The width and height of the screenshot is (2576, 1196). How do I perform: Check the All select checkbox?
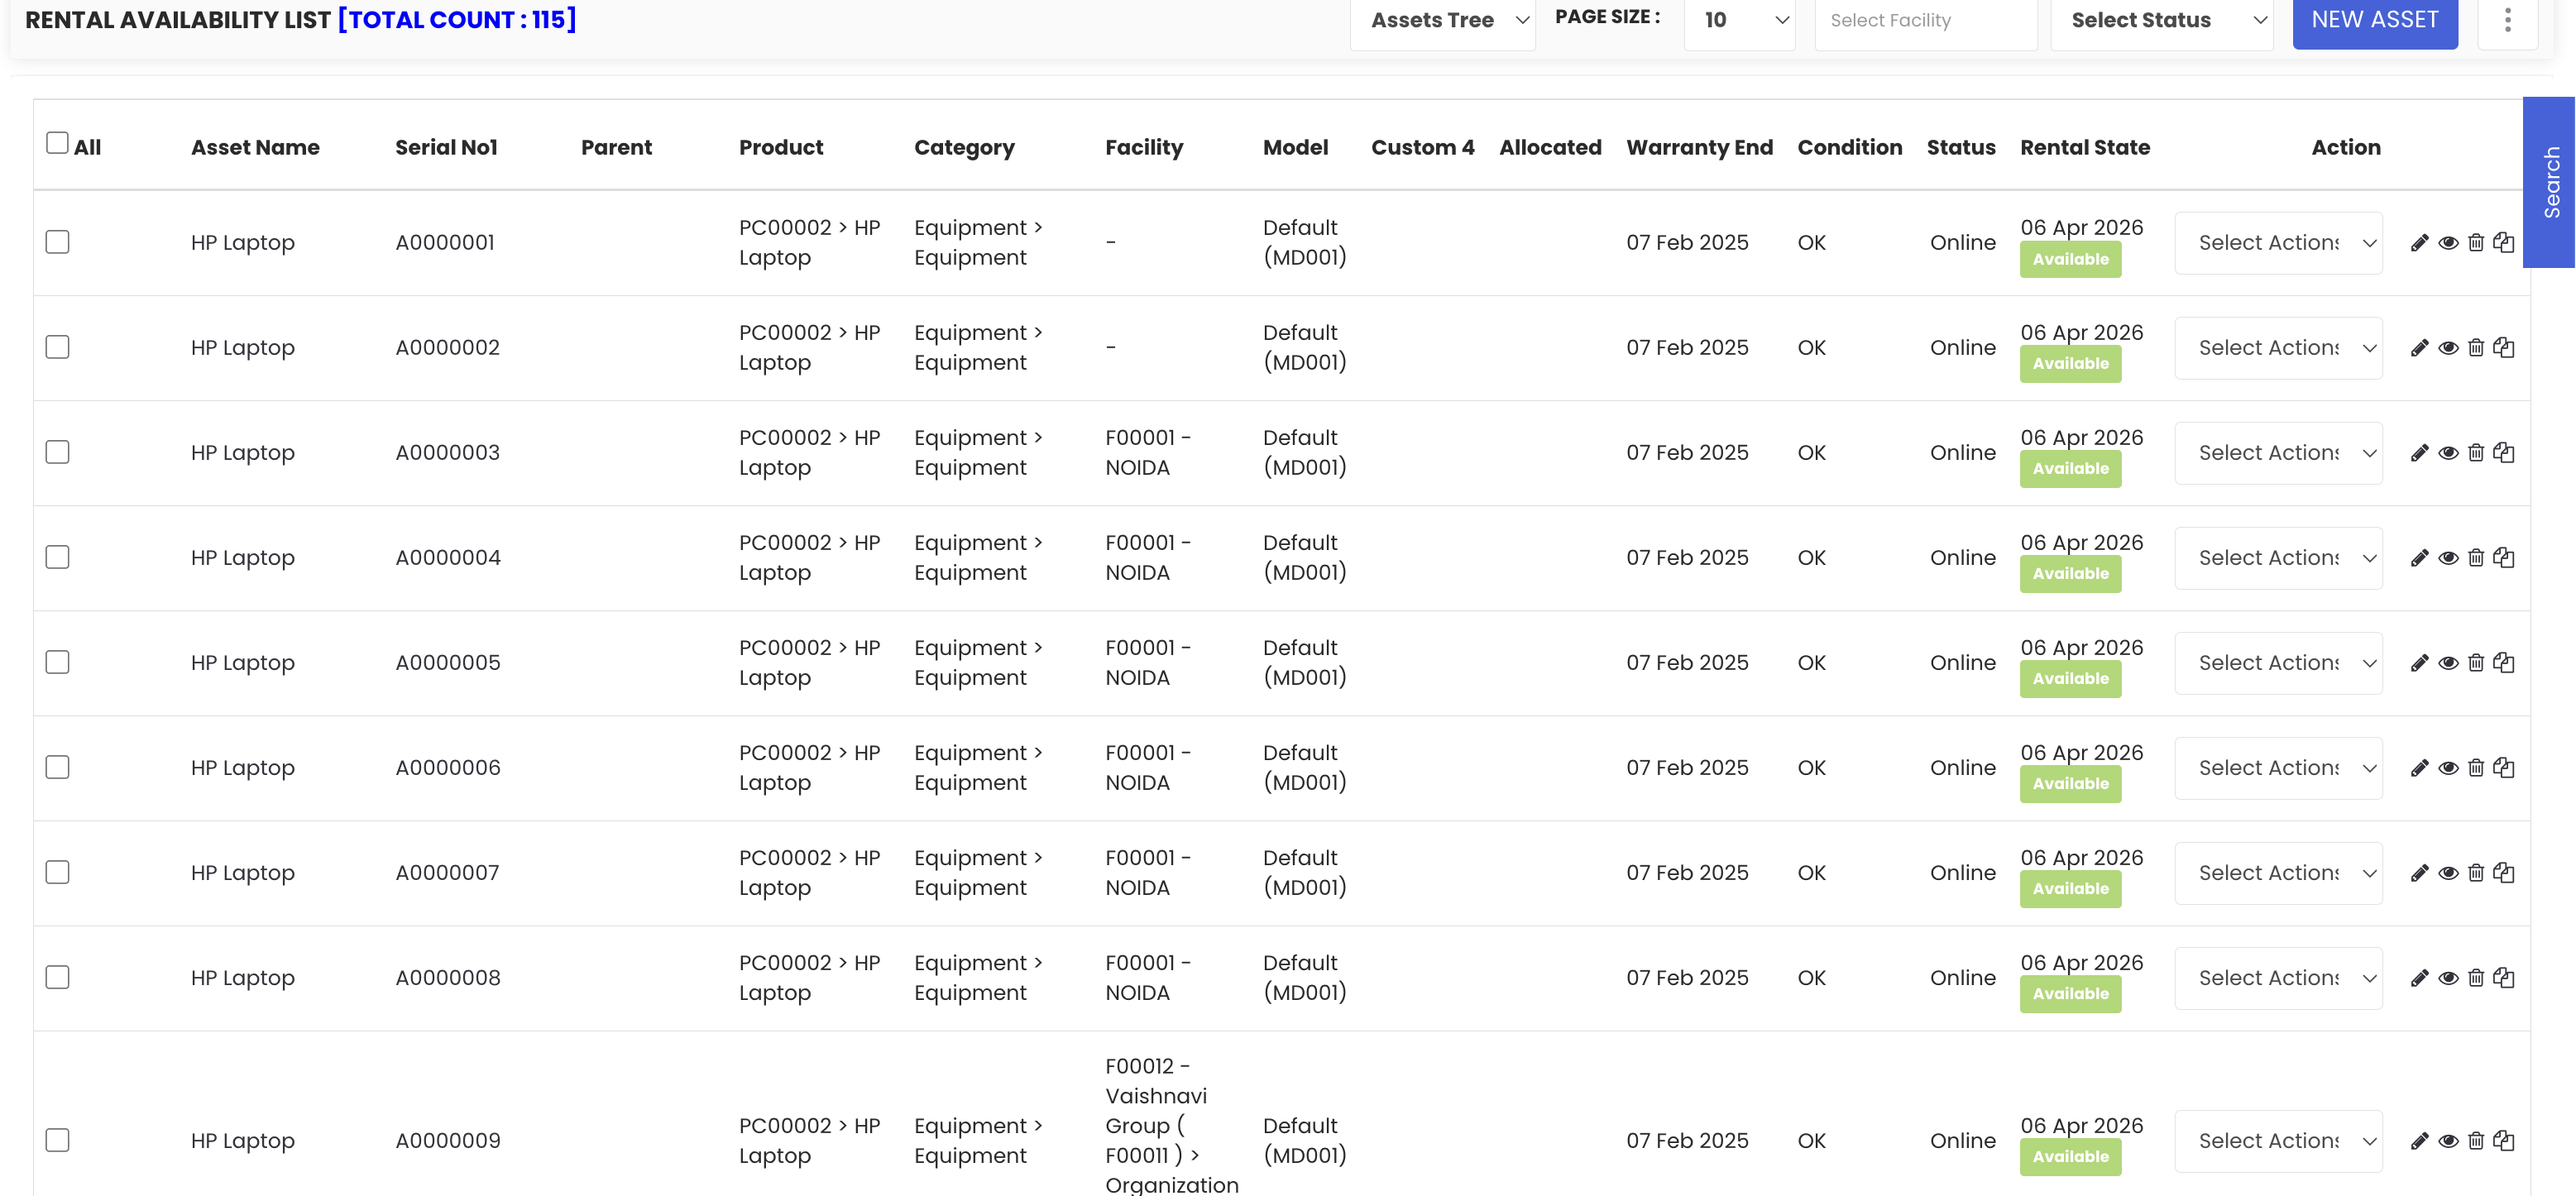pyautogui.click(x=58, y=144)
